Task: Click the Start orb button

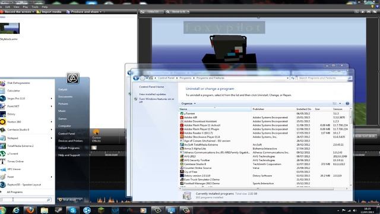Action: [2, 210]
